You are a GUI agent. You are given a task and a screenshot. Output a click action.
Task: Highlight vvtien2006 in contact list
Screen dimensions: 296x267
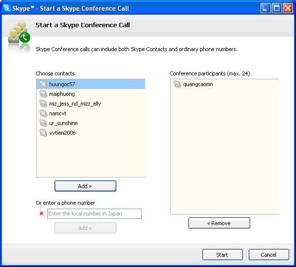coord(62,133)
